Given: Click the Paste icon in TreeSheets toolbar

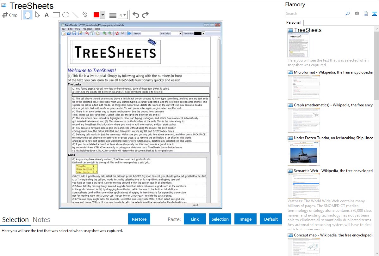Looking at the screenshot, I should (x=97, y=33).
